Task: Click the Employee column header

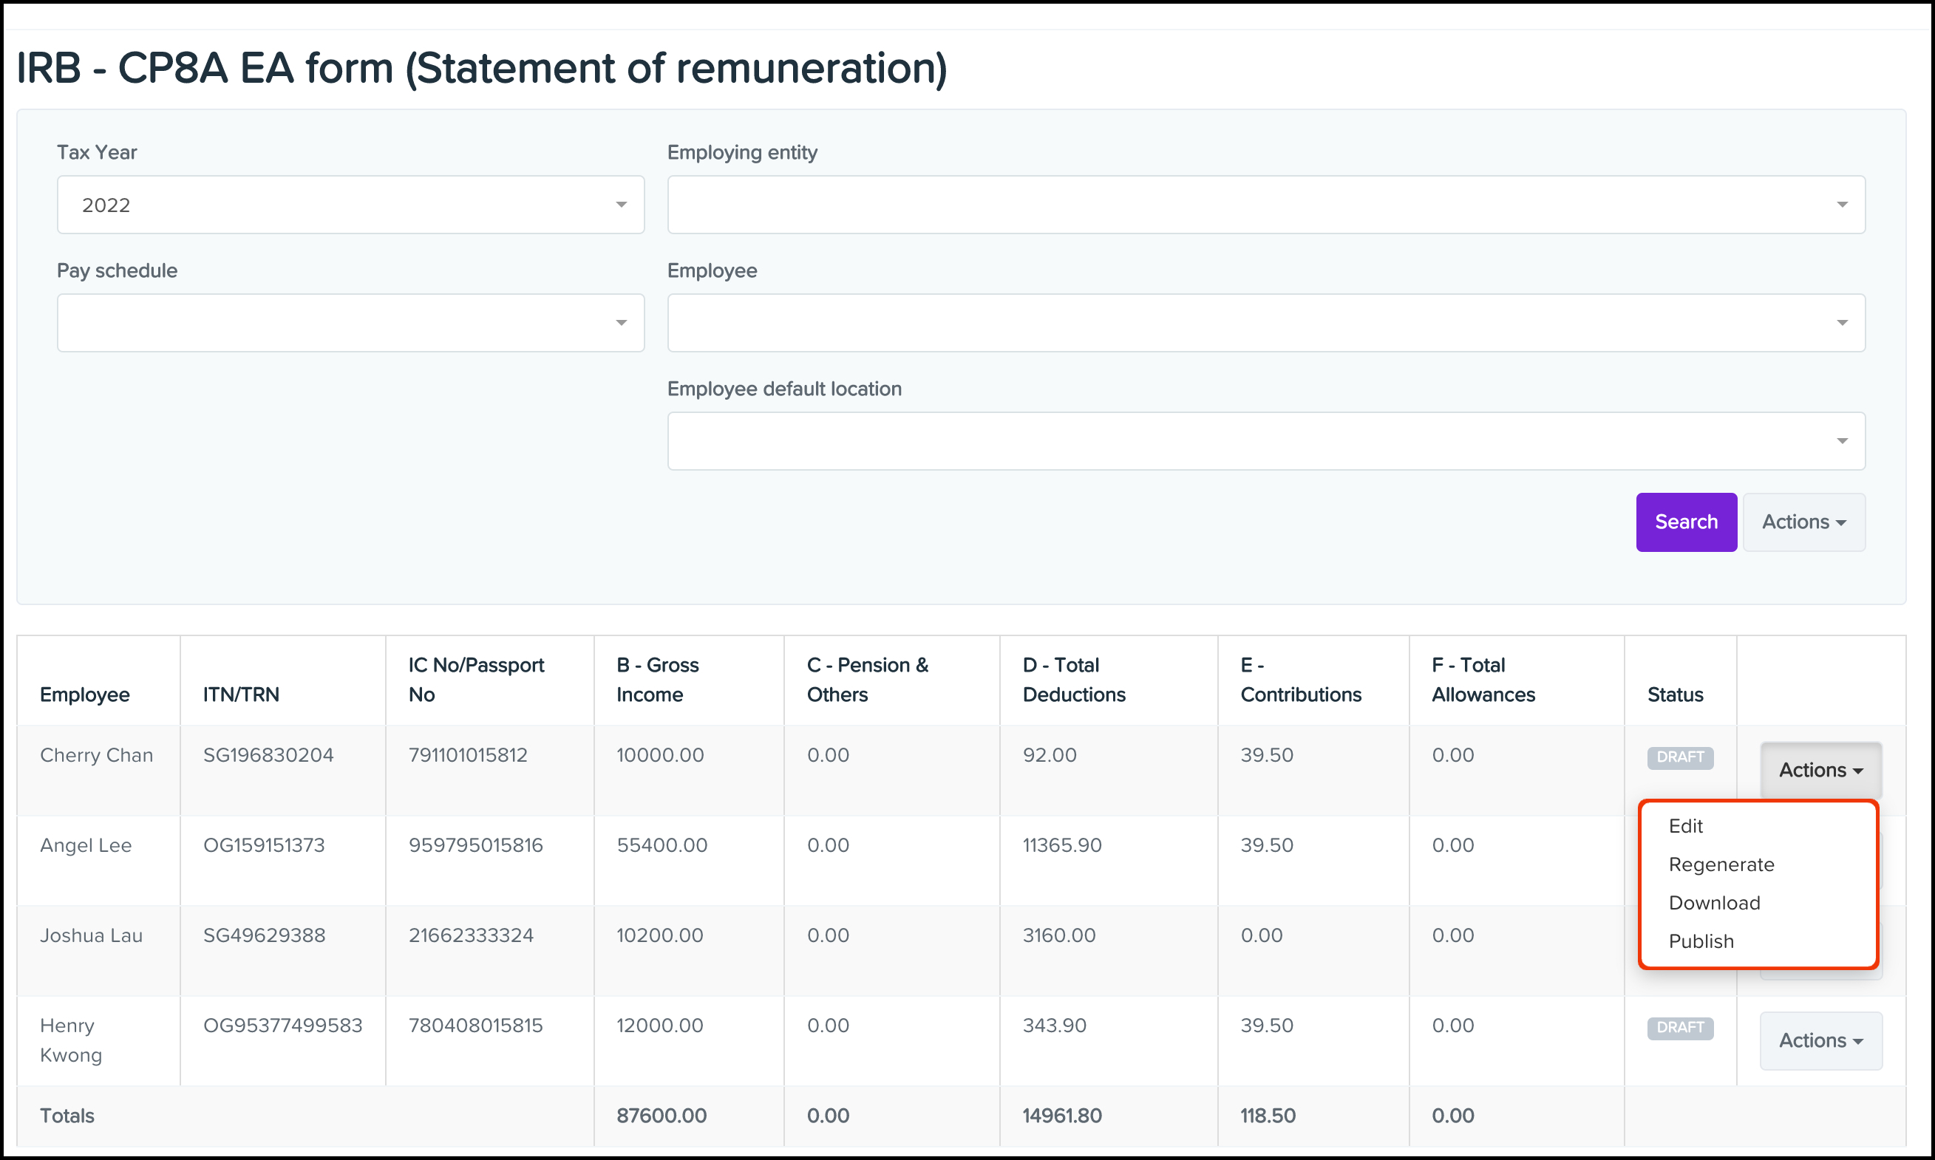Action: pyautogui.click(x=84, y=694)
